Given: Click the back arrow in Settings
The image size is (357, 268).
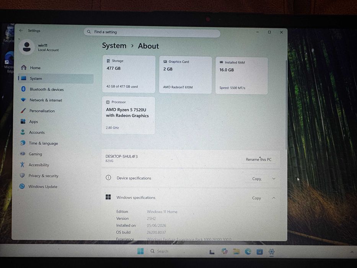Looking at the screenshot, I should 21,30.
